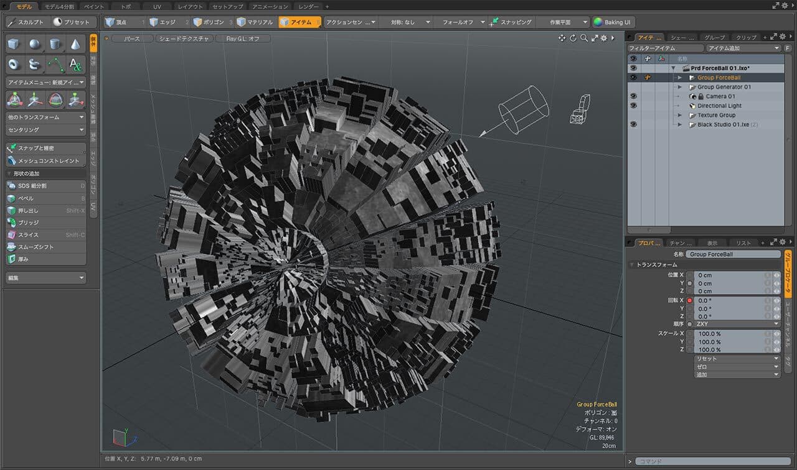The height and width of the screenshot is (470, 797).
Task: Select the sphere primitive tool
Action: click(35, 44)
